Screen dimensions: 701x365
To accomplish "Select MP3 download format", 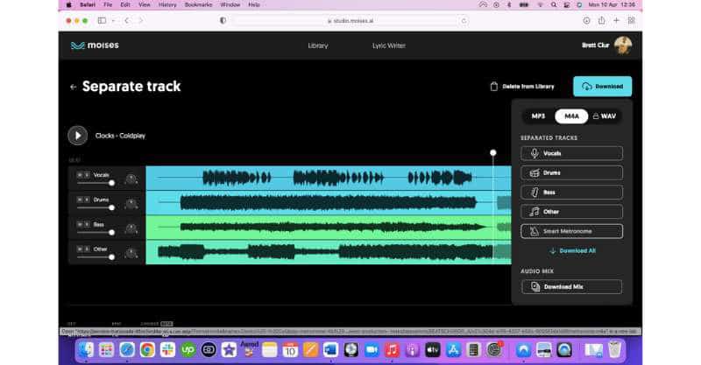I will [x=538, y=116].
